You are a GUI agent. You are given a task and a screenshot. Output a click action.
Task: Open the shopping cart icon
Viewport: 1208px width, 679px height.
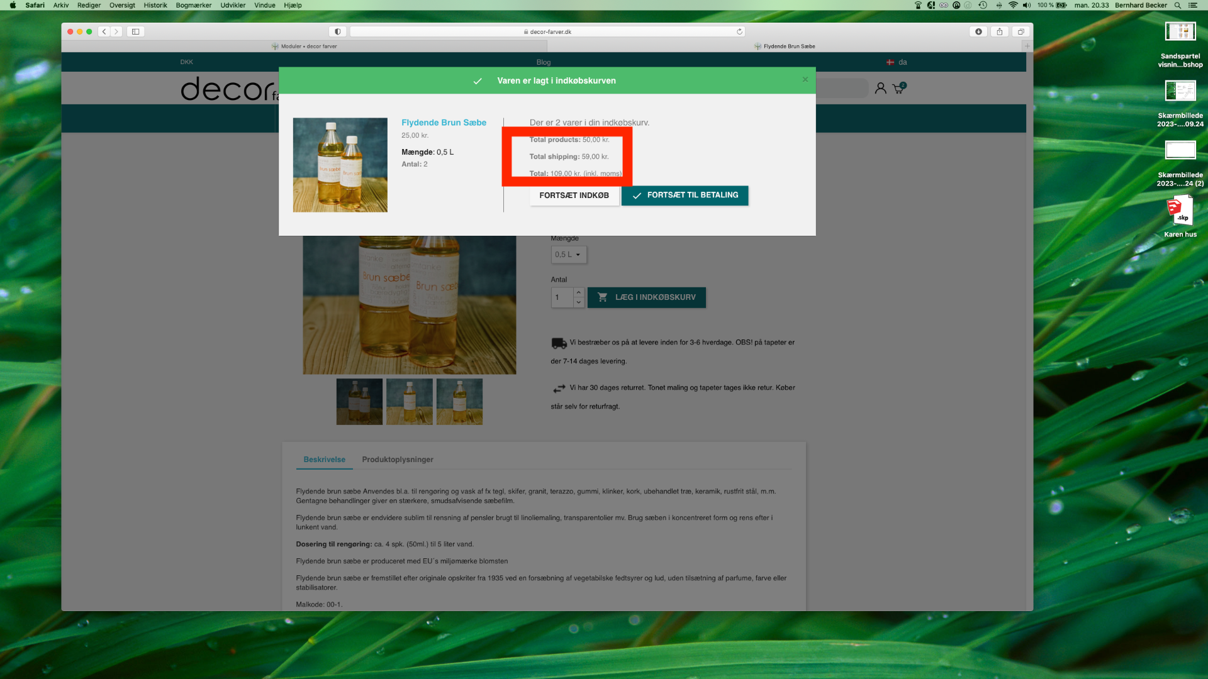(898, 89)
